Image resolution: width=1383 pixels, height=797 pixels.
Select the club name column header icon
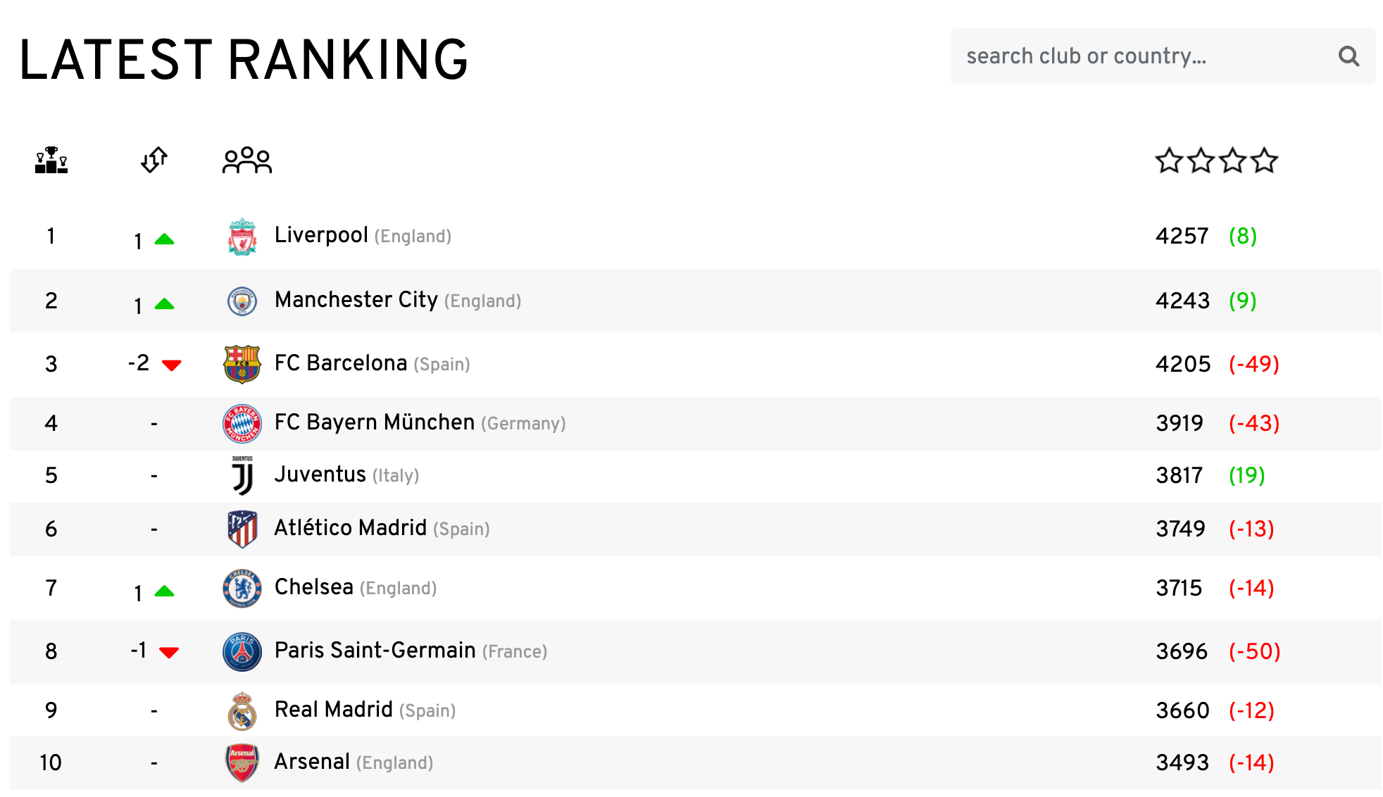pyautogui.click(x=246, y=161)
